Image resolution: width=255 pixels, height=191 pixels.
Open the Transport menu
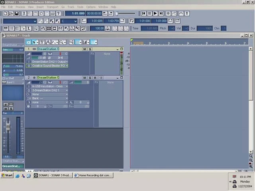click(52, 7)
